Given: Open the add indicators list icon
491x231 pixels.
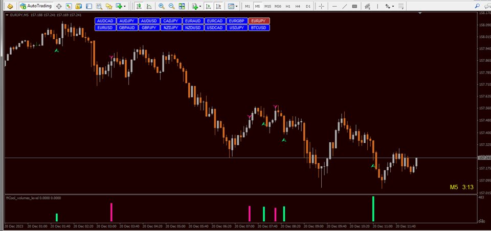Looking at the screenshot, I should tap(195, 6).
